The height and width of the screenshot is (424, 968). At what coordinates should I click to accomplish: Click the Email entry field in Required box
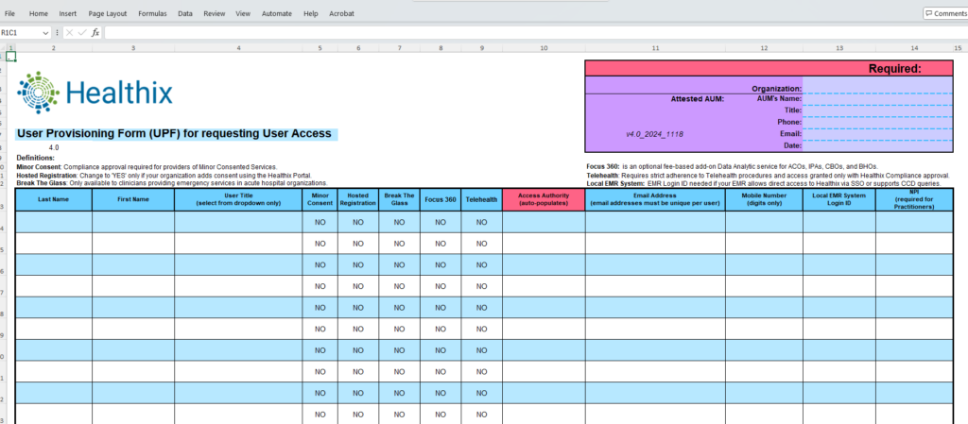pyautogui.click(x=878, y=134)
